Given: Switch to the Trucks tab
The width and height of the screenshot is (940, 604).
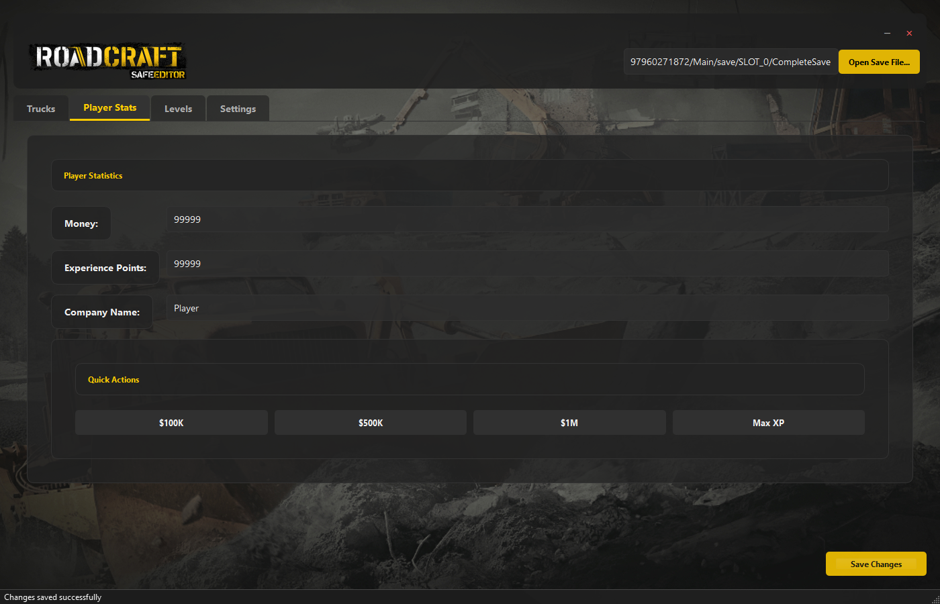Looking at the screenshot, I should tap(41, 109).
